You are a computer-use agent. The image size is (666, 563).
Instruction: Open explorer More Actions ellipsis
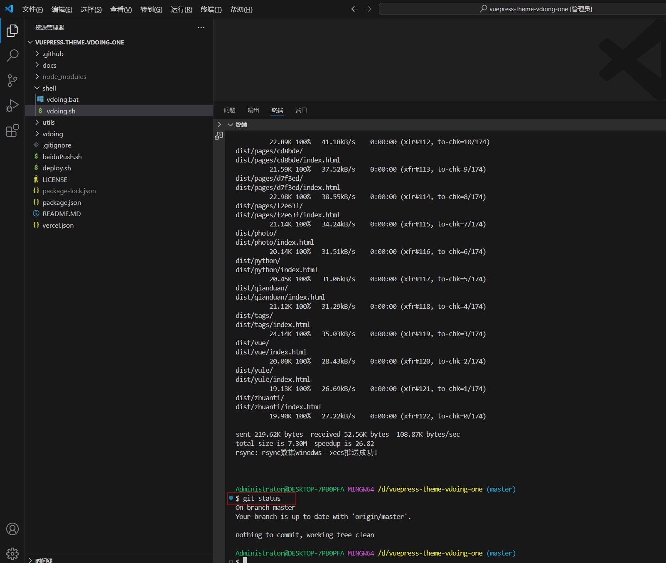tap(201, 27)
